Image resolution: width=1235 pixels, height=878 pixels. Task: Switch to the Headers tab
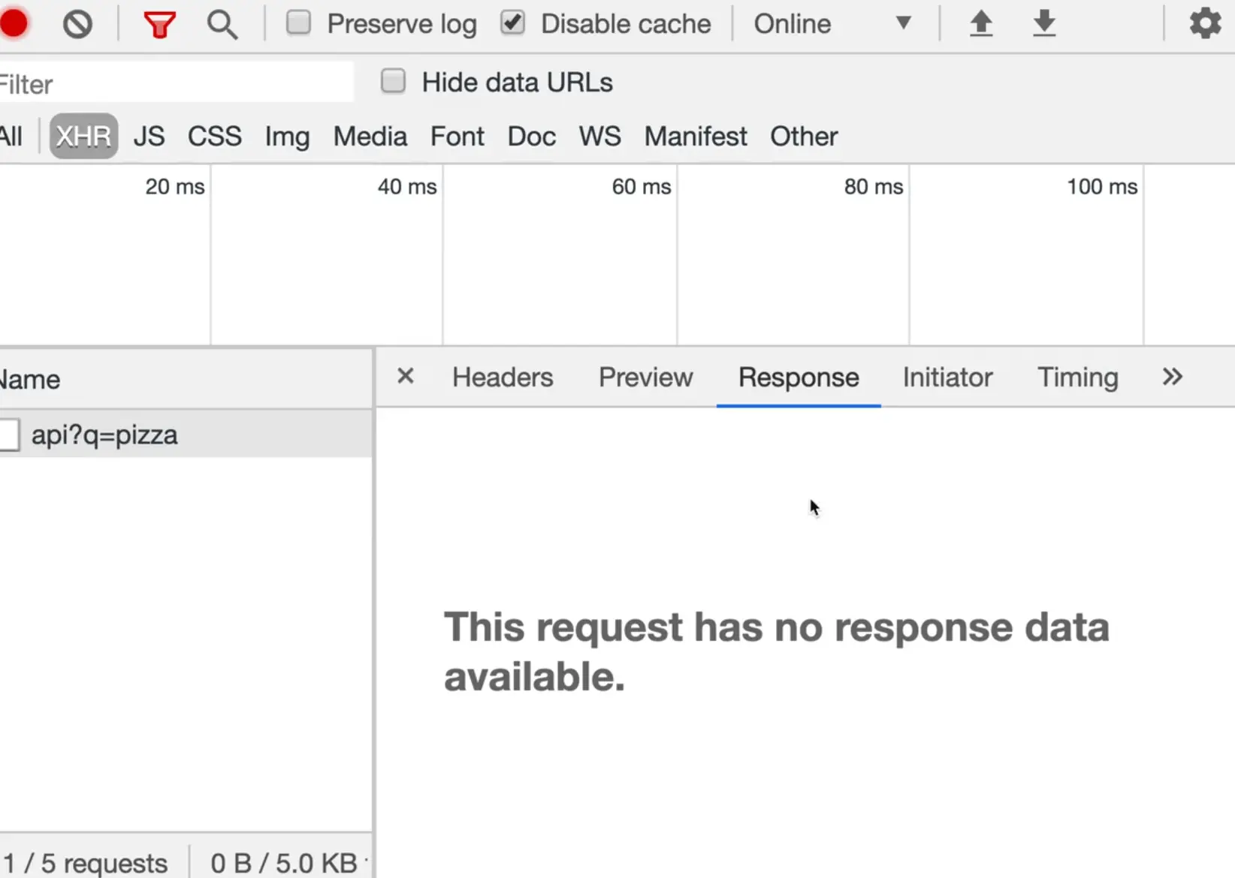[503, 377]
